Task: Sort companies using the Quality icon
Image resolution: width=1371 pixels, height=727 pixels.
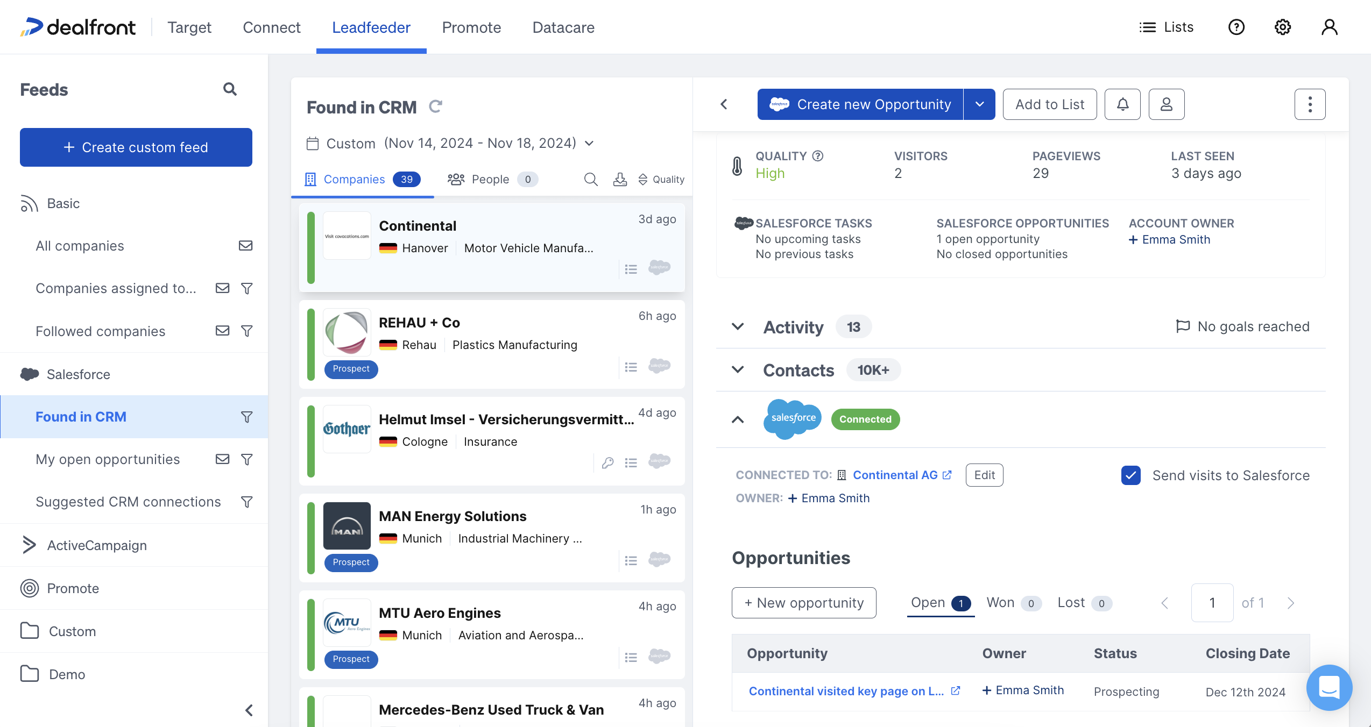Action: coord(644,179)
